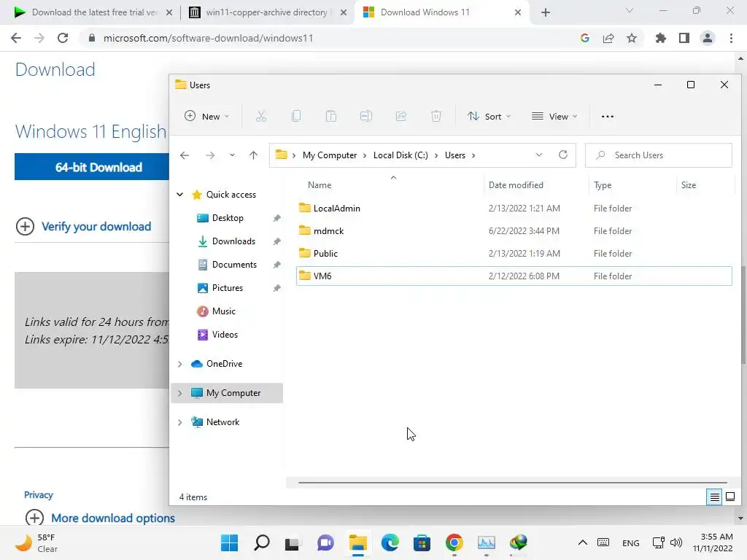Open recent locations dropdown arrow
This screenshot has height=560, width=747.
pyautogui.click(x=232, y=155)
